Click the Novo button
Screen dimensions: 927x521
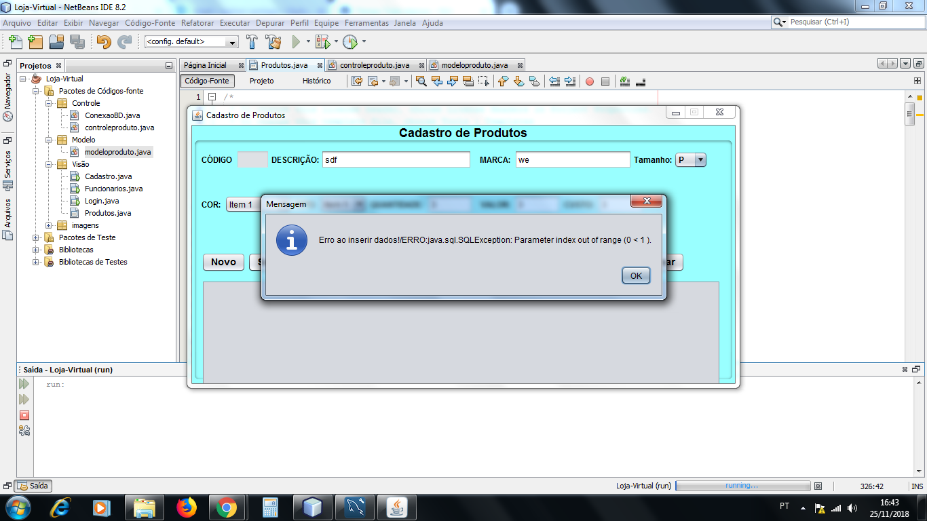coord(223,262)
